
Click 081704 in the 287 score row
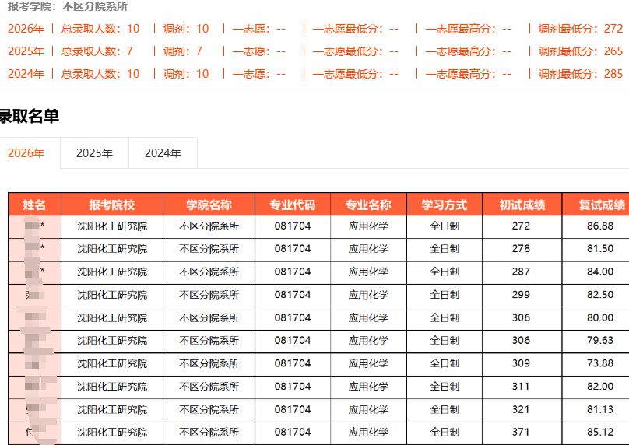point(293,272)
